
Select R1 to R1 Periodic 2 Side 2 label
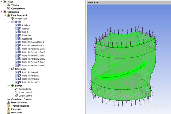[x=34, y=59]
